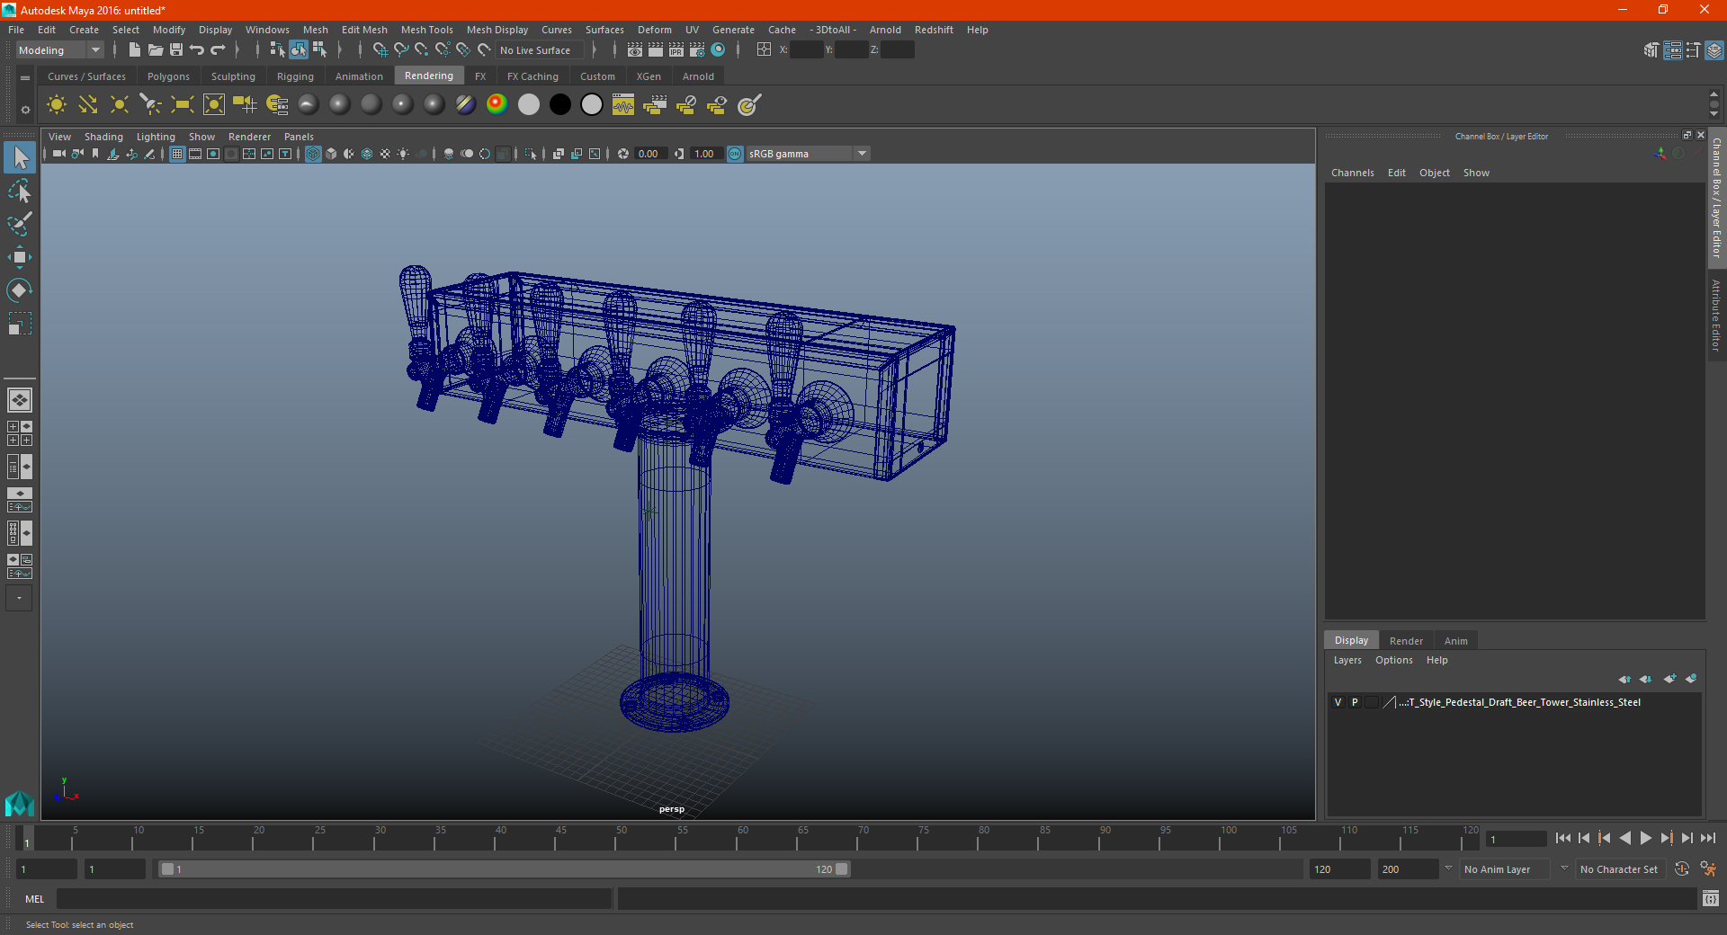Toggle layer display type box
The image size is (1727, 935).
click(1372, 702)
